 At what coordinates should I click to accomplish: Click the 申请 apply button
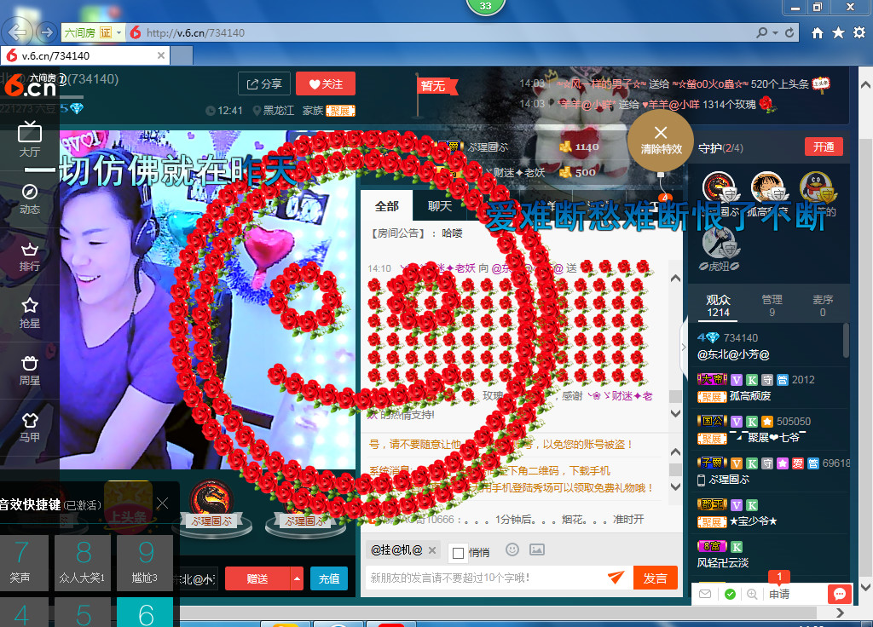point(779,594)
